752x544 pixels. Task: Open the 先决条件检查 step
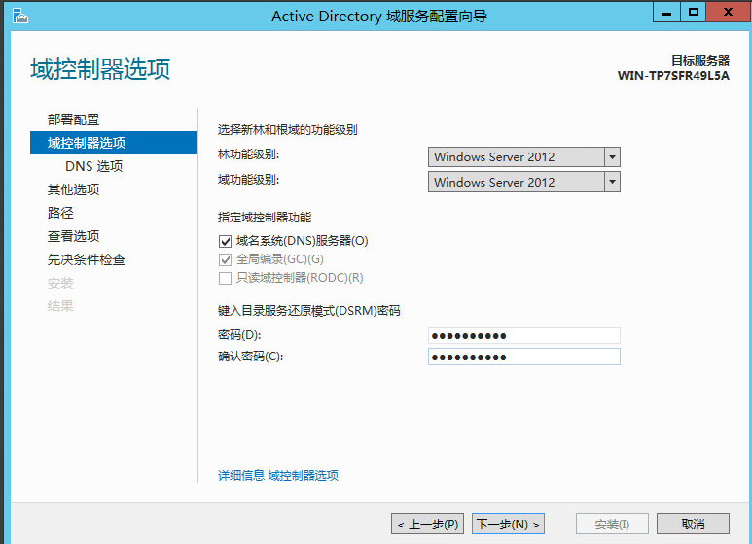tap(87, 259)
